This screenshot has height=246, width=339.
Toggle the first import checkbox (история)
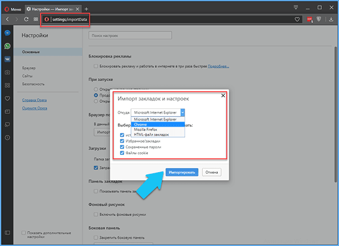point(122,135)
